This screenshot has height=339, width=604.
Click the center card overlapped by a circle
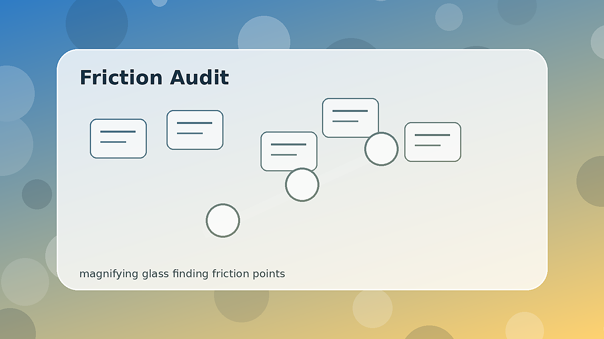coord(289,151)
